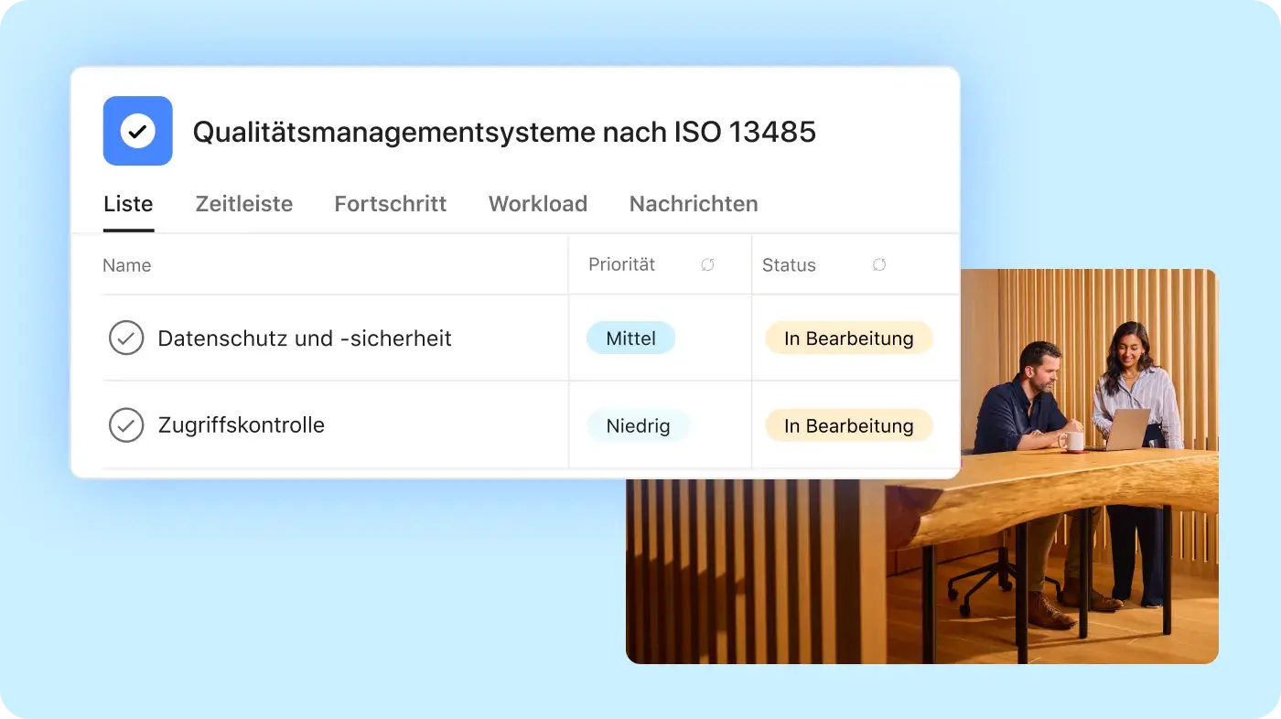Open the task Zugriffskontrolle
The height and width of the screenshot is (719, 1281).
click(x=242, y=425)
